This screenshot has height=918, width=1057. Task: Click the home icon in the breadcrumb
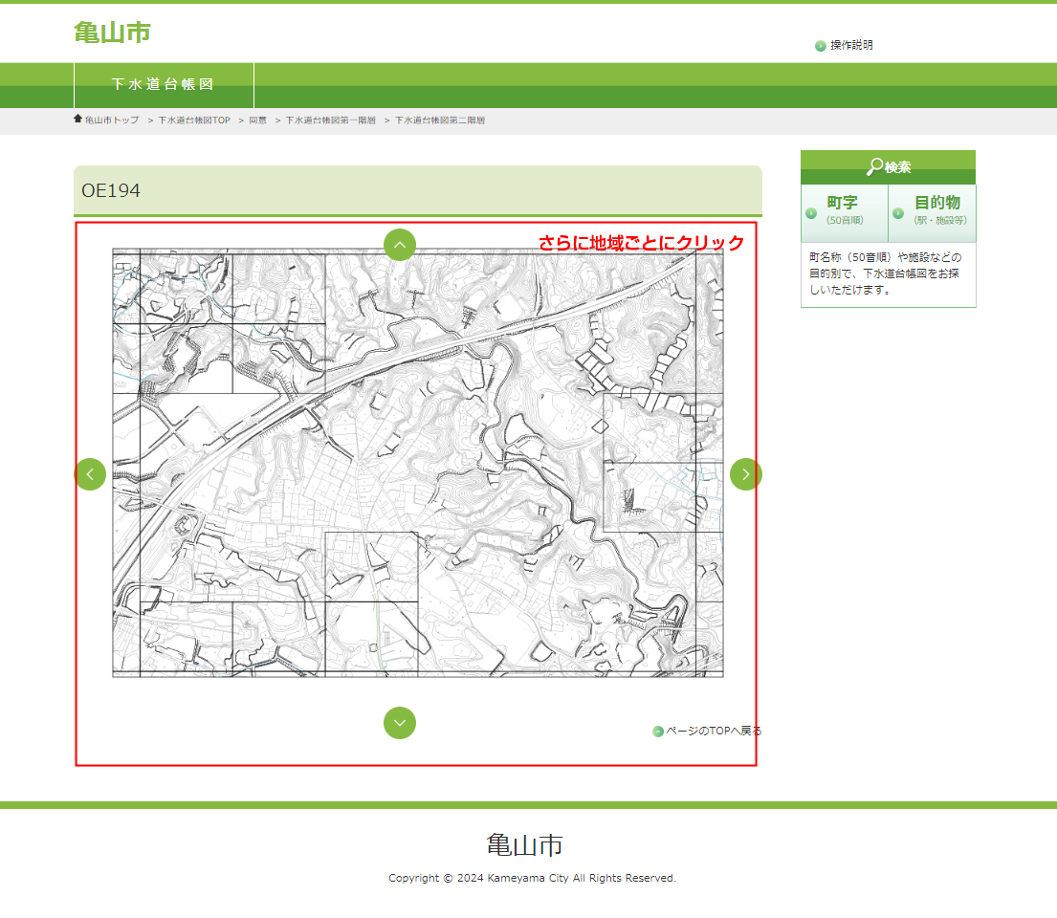(x=77, y=120)
